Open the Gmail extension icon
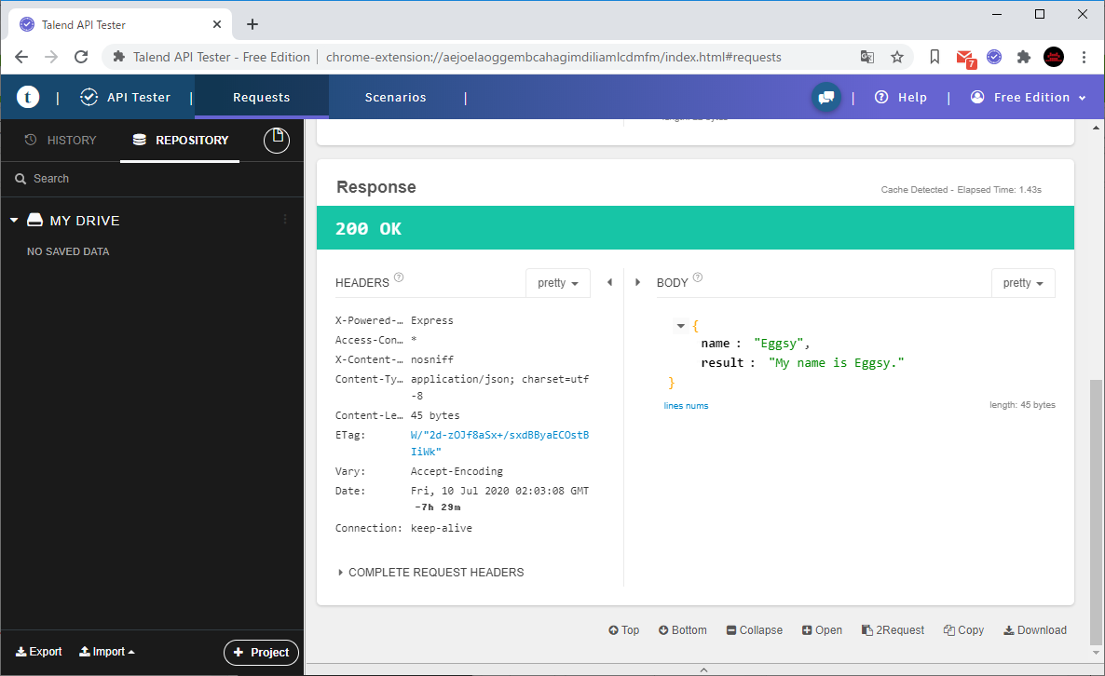 pos(964,58)
